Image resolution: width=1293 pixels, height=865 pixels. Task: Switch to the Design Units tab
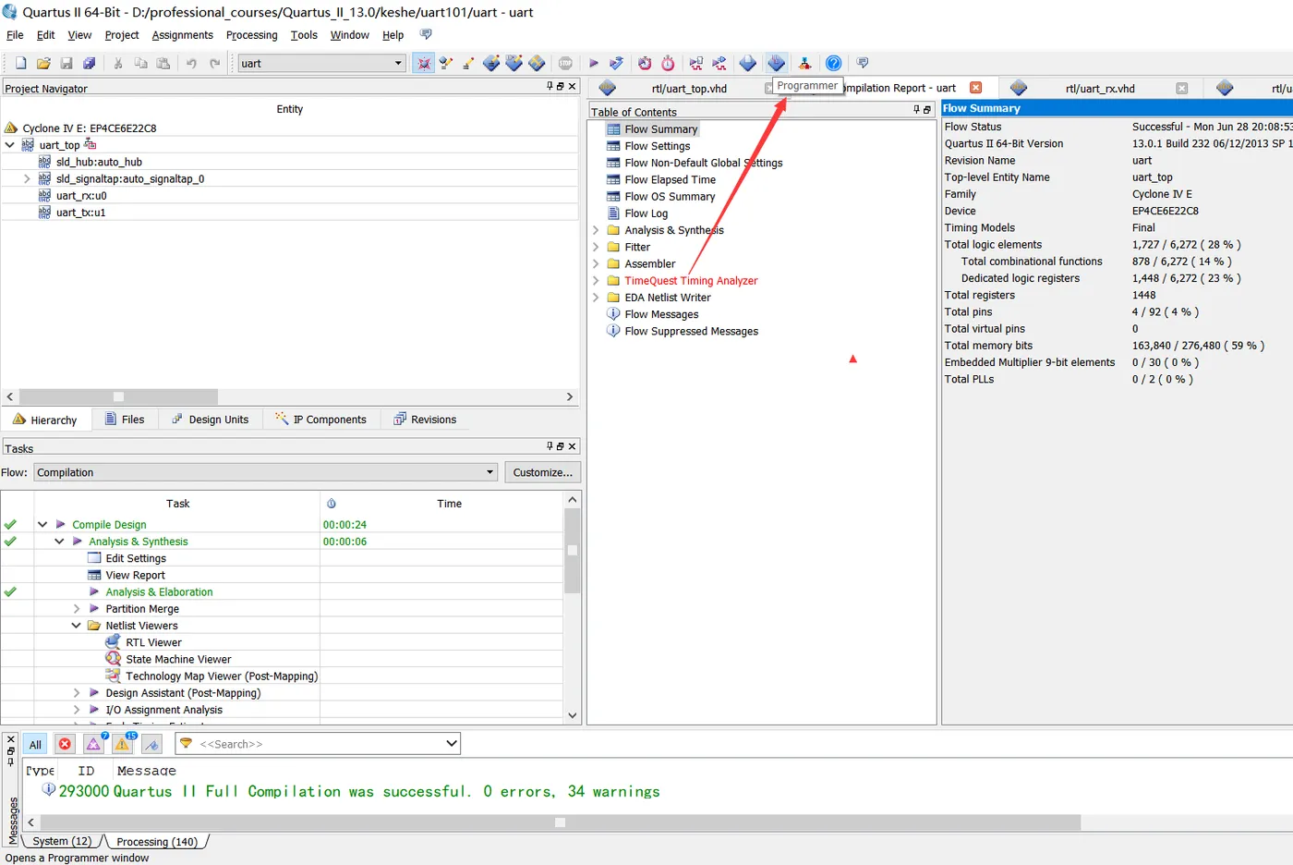coord(210,420)
